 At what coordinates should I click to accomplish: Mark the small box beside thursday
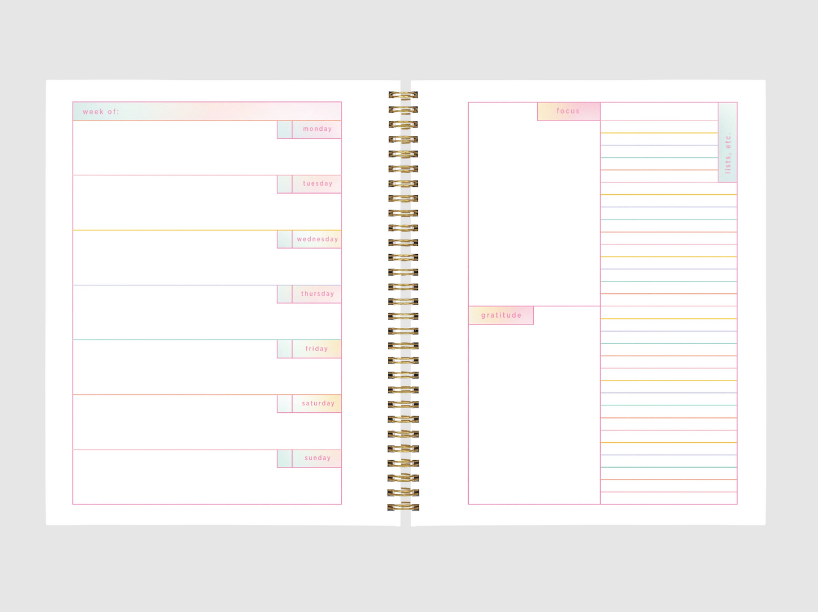(x=285, y=294)
